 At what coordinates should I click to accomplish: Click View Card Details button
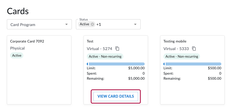[x=115, y=96]
